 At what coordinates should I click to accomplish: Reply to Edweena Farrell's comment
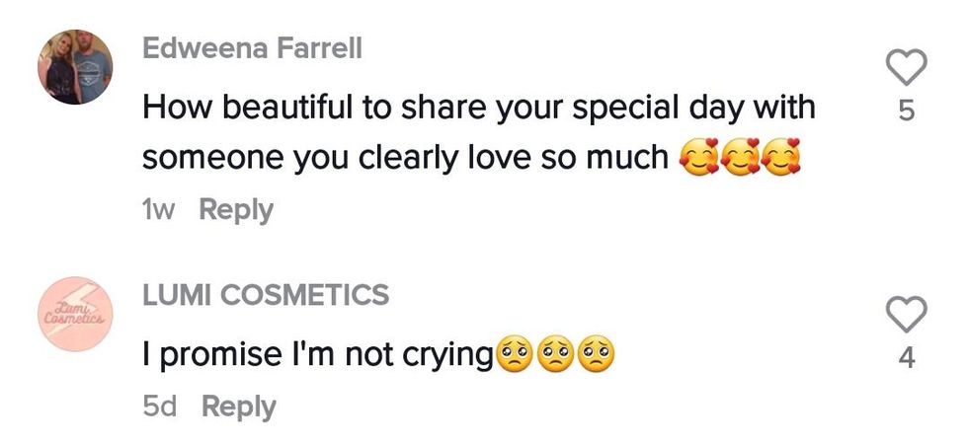(x=236, y=210)
